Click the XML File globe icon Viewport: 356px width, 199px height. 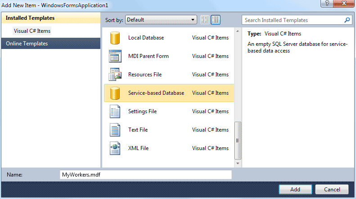click(115, 148)
